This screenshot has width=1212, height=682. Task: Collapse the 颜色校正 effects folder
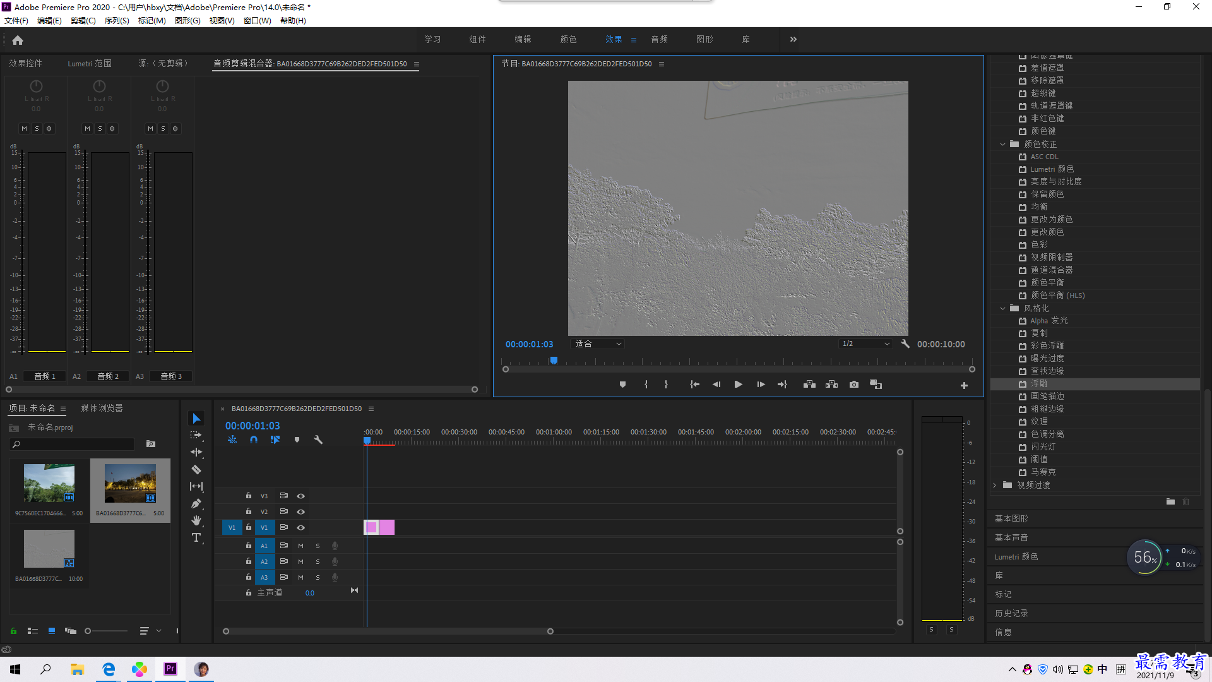point(1002,145)
